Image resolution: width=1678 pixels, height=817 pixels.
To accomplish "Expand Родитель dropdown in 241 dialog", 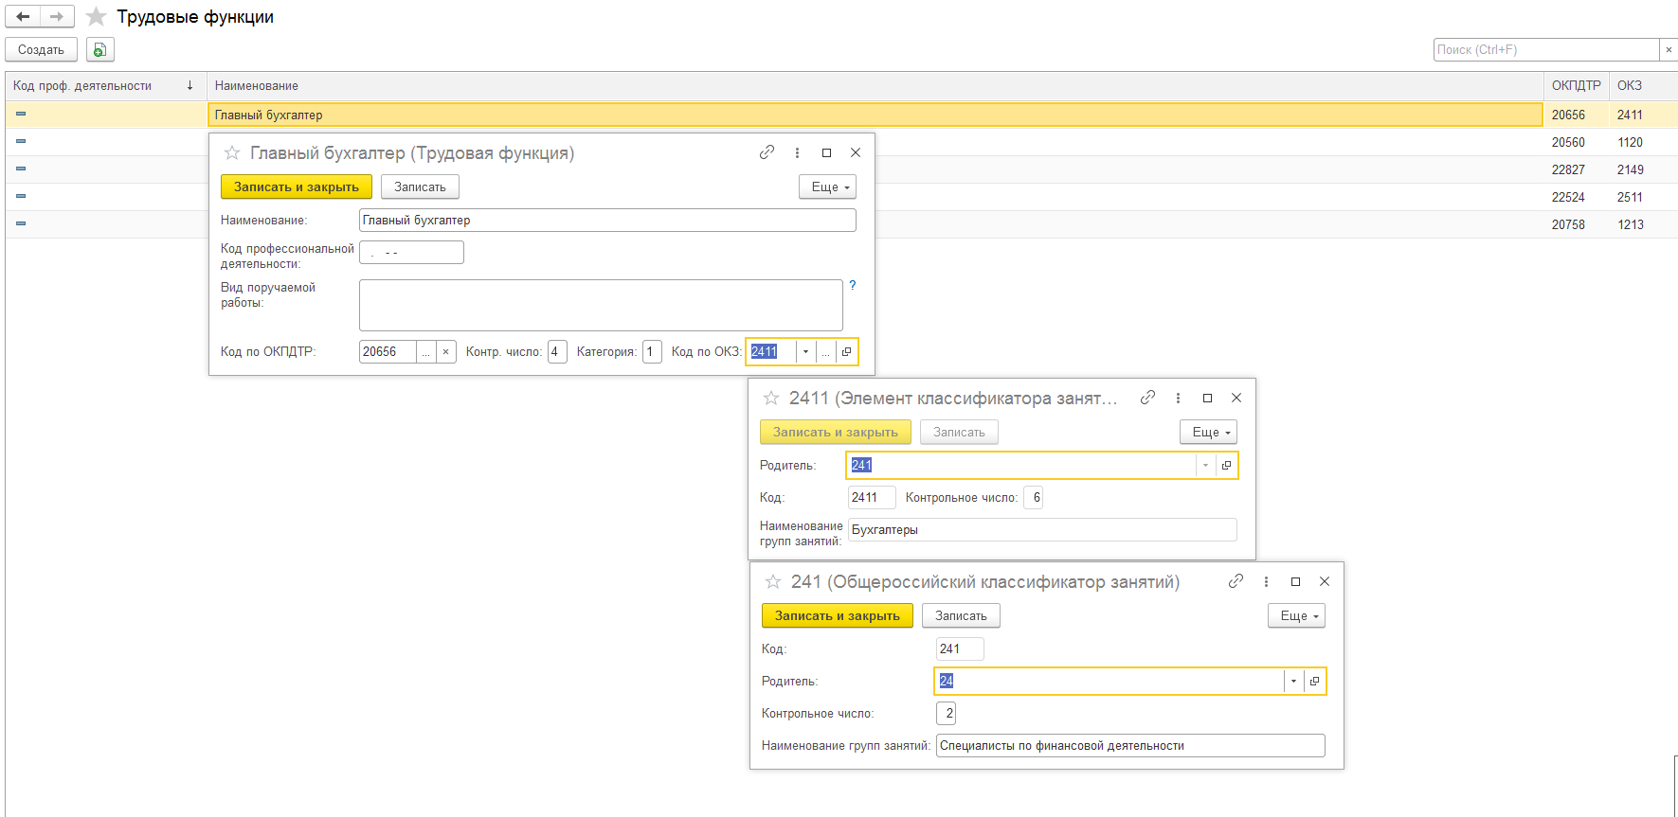I will 1293,682.
